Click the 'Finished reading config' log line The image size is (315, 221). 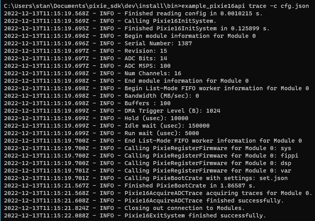point(133,13)
